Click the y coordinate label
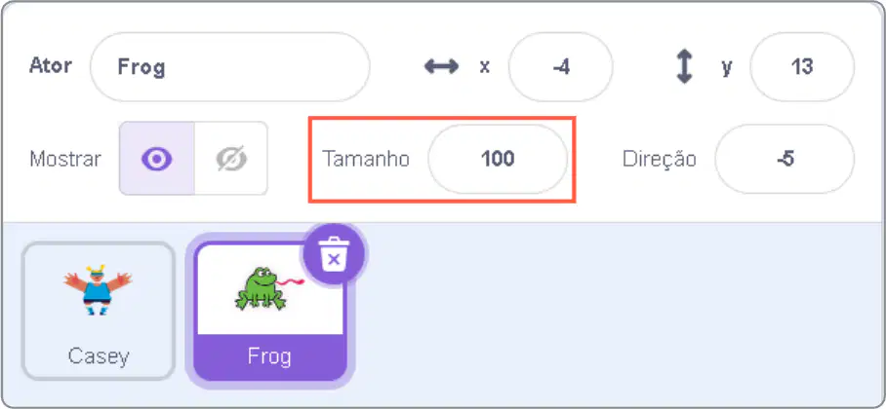886x409 pixels. (x=727, y=68)
